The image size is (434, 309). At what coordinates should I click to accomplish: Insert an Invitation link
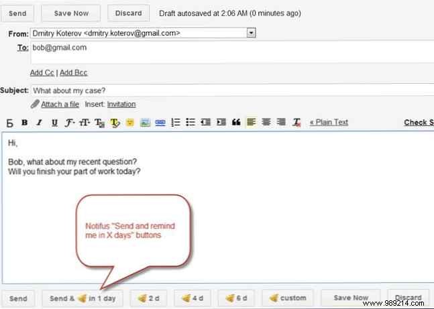pos(121,105)
